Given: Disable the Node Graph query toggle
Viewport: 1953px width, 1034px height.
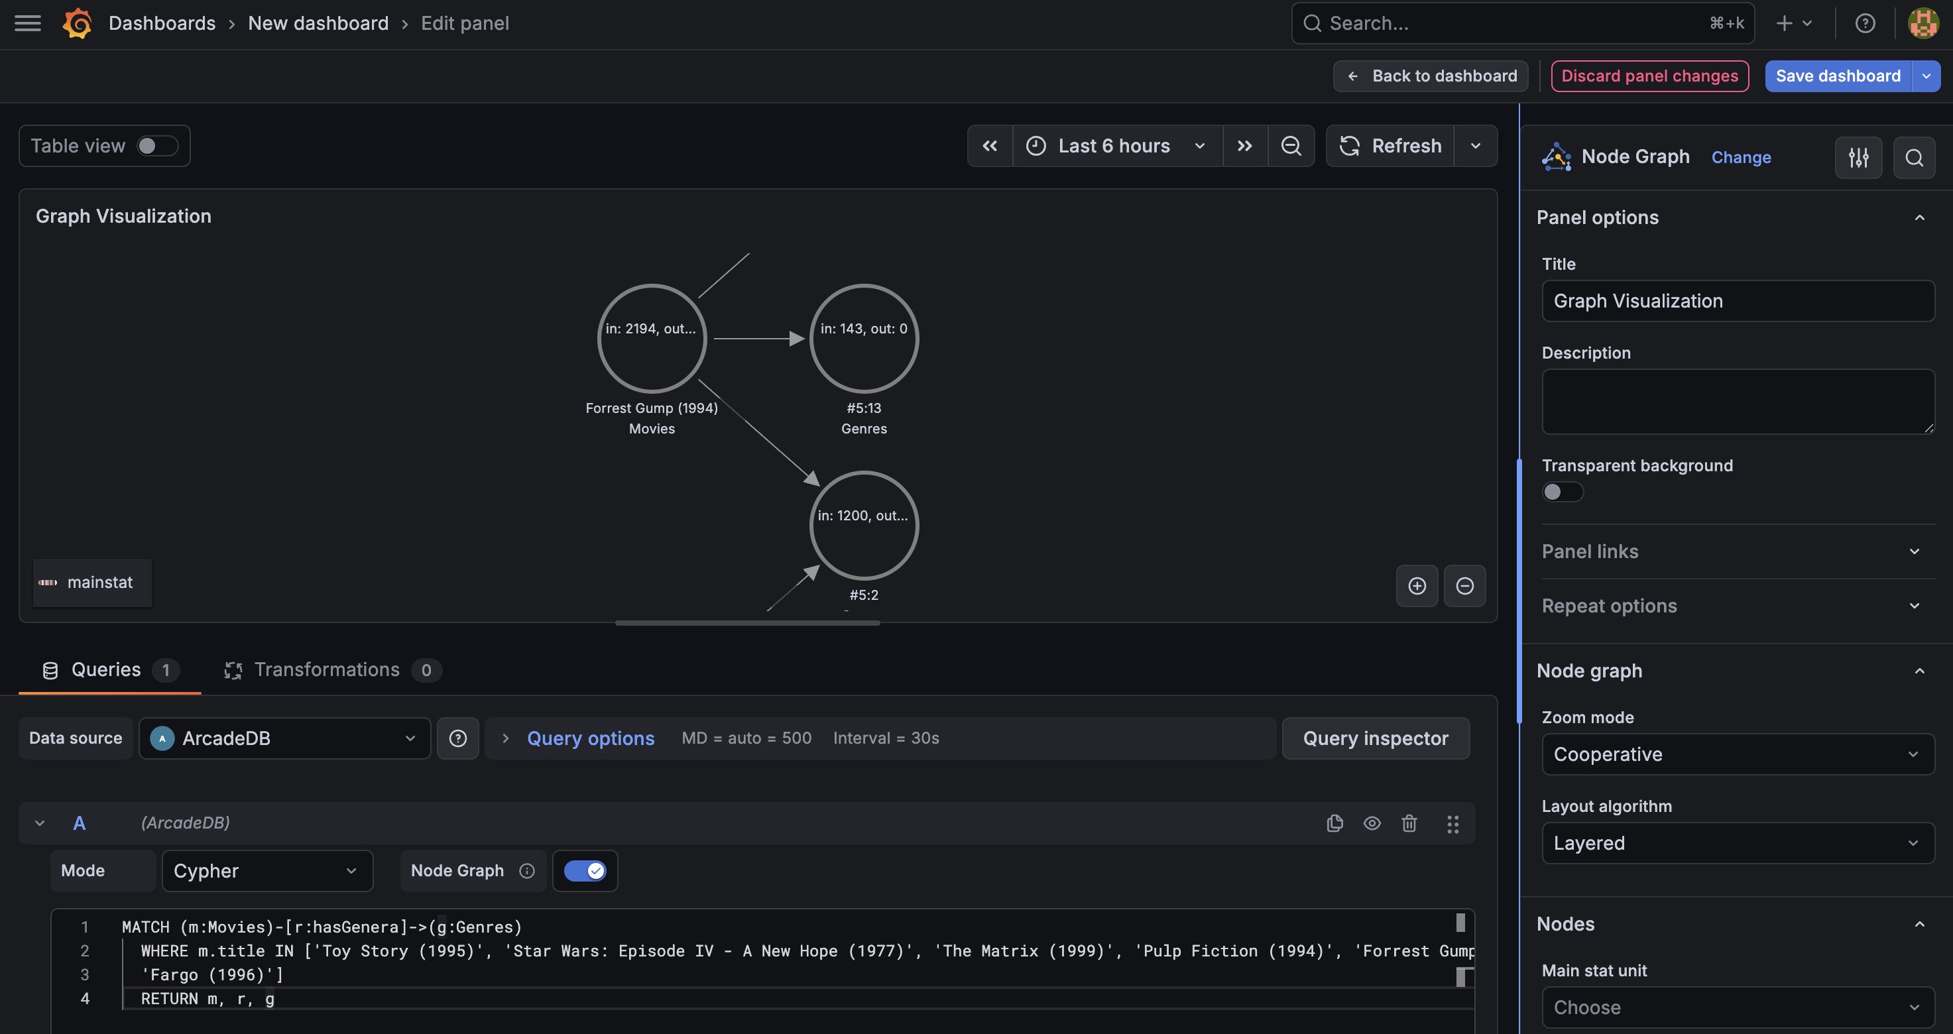Looking at the screenshot, I should 585,871.
